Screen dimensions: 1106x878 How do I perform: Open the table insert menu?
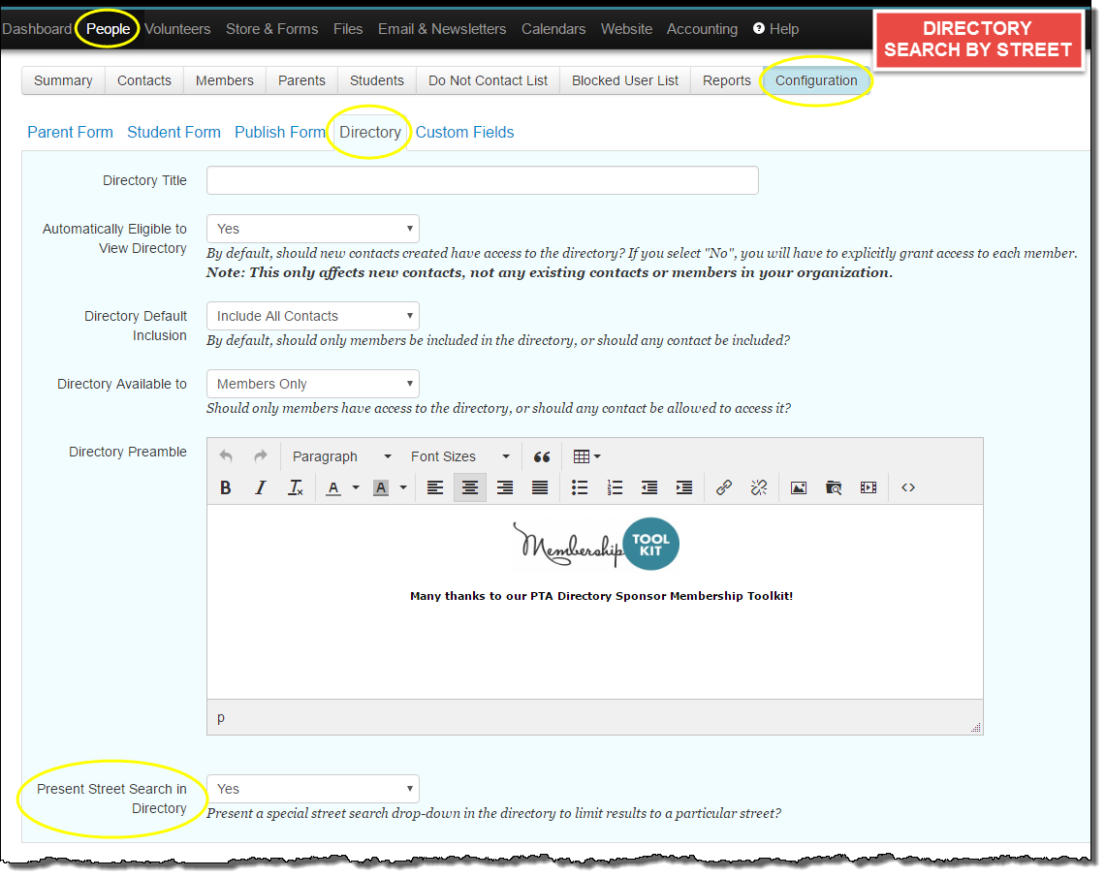click(586, 456)
